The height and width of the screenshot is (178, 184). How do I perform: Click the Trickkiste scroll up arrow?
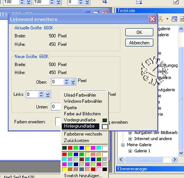(x=181, y=29)
